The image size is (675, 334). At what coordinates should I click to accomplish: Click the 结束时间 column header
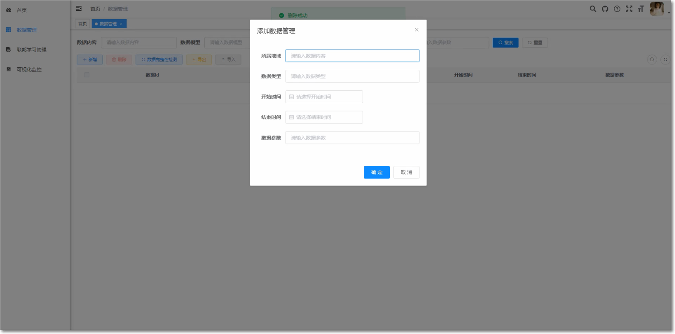(527, 75)
